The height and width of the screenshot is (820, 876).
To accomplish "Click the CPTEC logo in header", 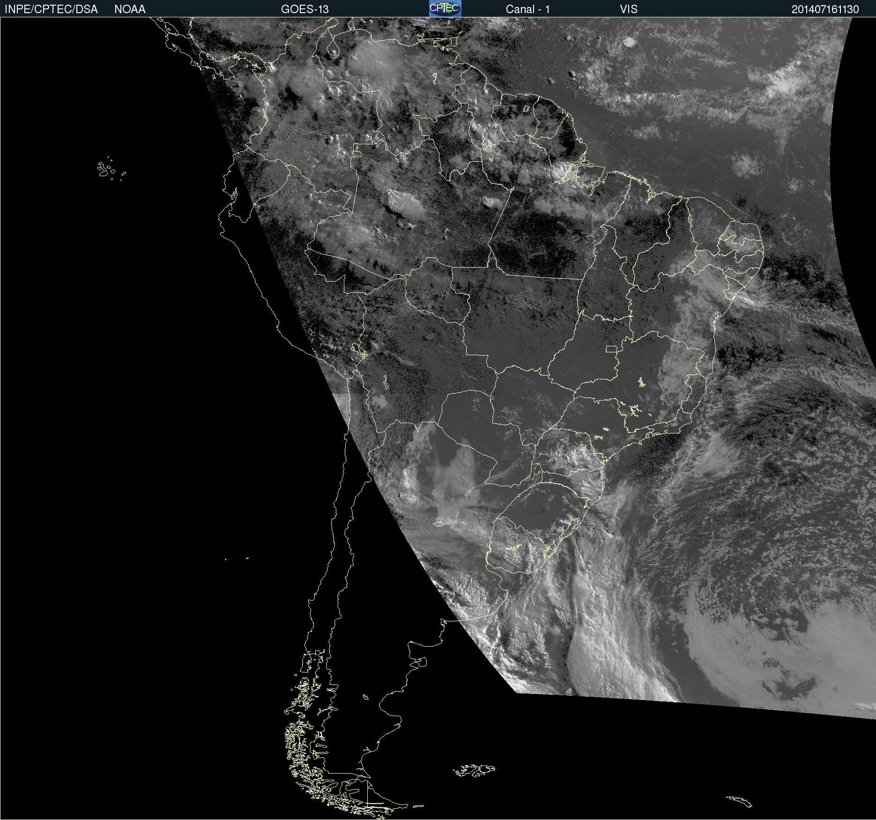I will pos(445,8).
